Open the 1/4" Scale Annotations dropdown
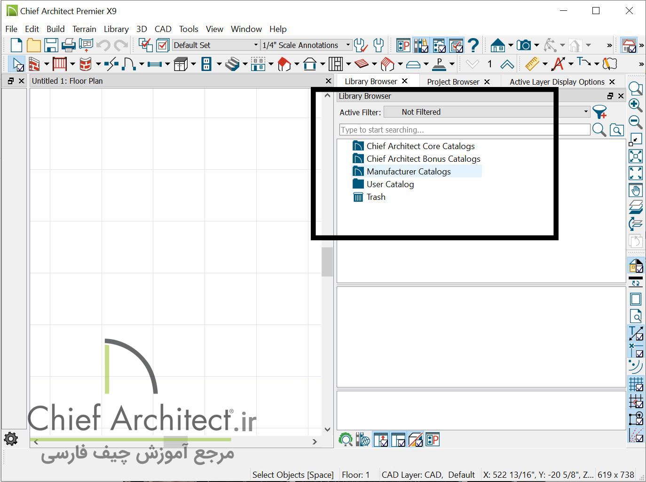 (306, 45)
